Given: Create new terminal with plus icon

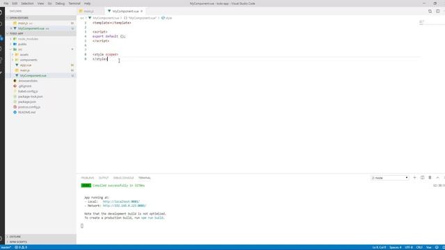Looking at the screenshot, I should [414, 178].
